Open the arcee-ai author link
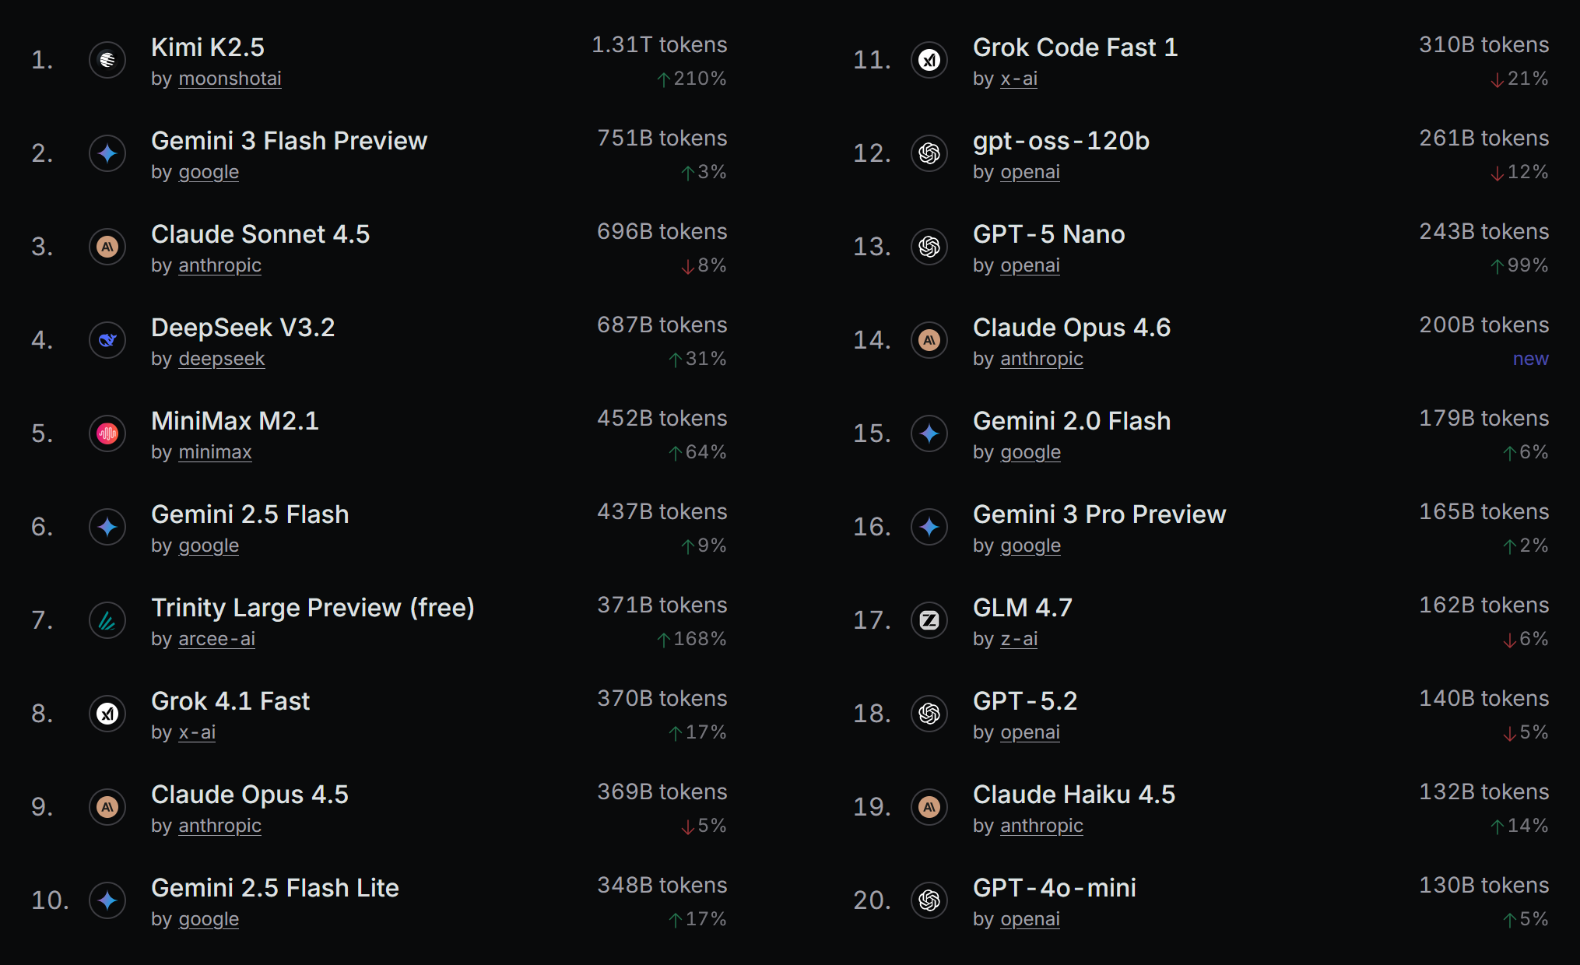This screenshot has width=1580, height=965. 216,639
